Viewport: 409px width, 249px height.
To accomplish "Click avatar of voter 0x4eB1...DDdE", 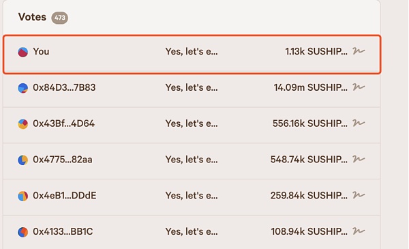I will 22,196.
